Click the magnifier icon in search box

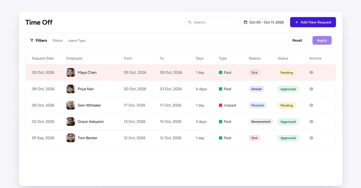[190, 22]
